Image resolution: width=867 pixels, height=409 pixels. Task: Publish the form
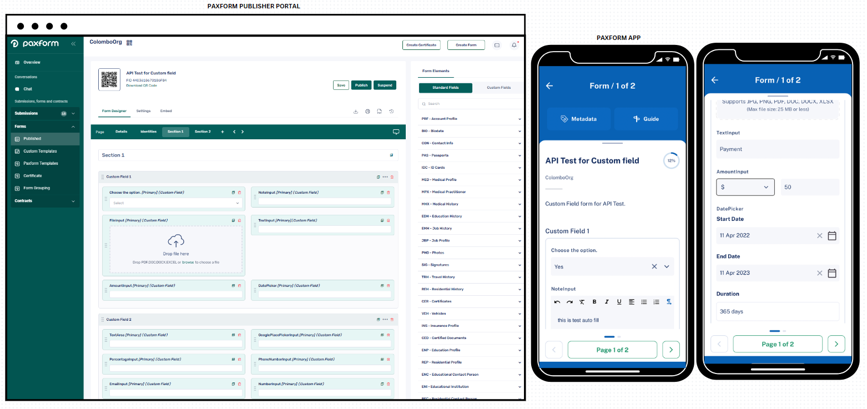coord(361,85)
